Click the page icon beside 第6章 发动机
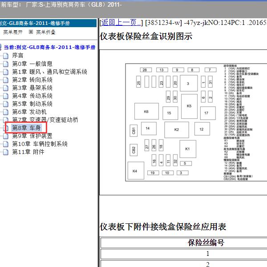 6,112
